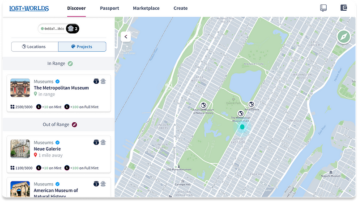
Task: Click grey badge icon on American Museum card
Action: [x=103, y=184]
